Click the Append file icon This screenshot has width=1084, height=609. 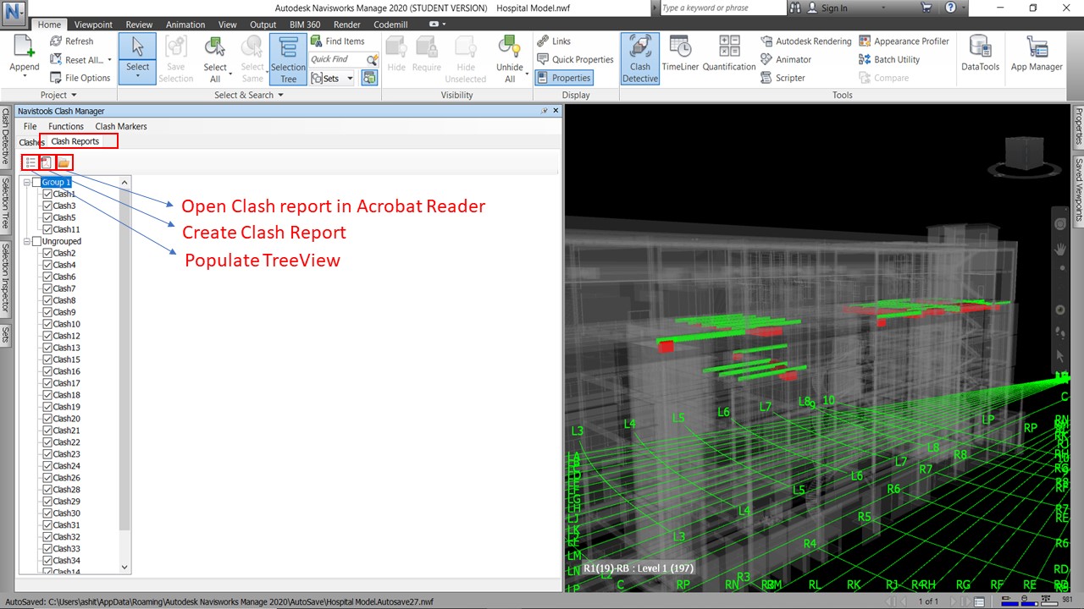point(24,47)
